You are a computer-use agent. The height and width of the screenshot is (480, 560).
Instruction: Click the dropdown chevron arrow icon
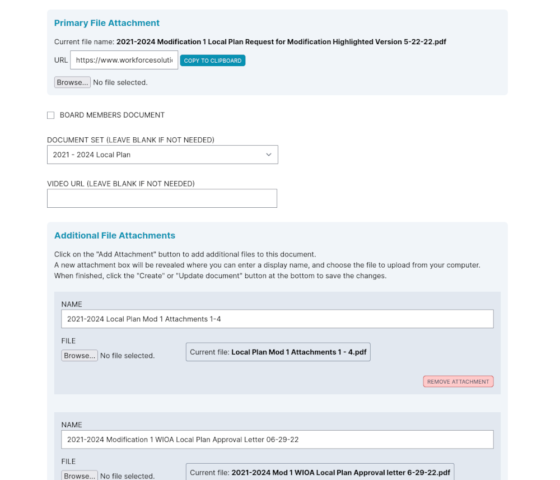tap(269, 155)
